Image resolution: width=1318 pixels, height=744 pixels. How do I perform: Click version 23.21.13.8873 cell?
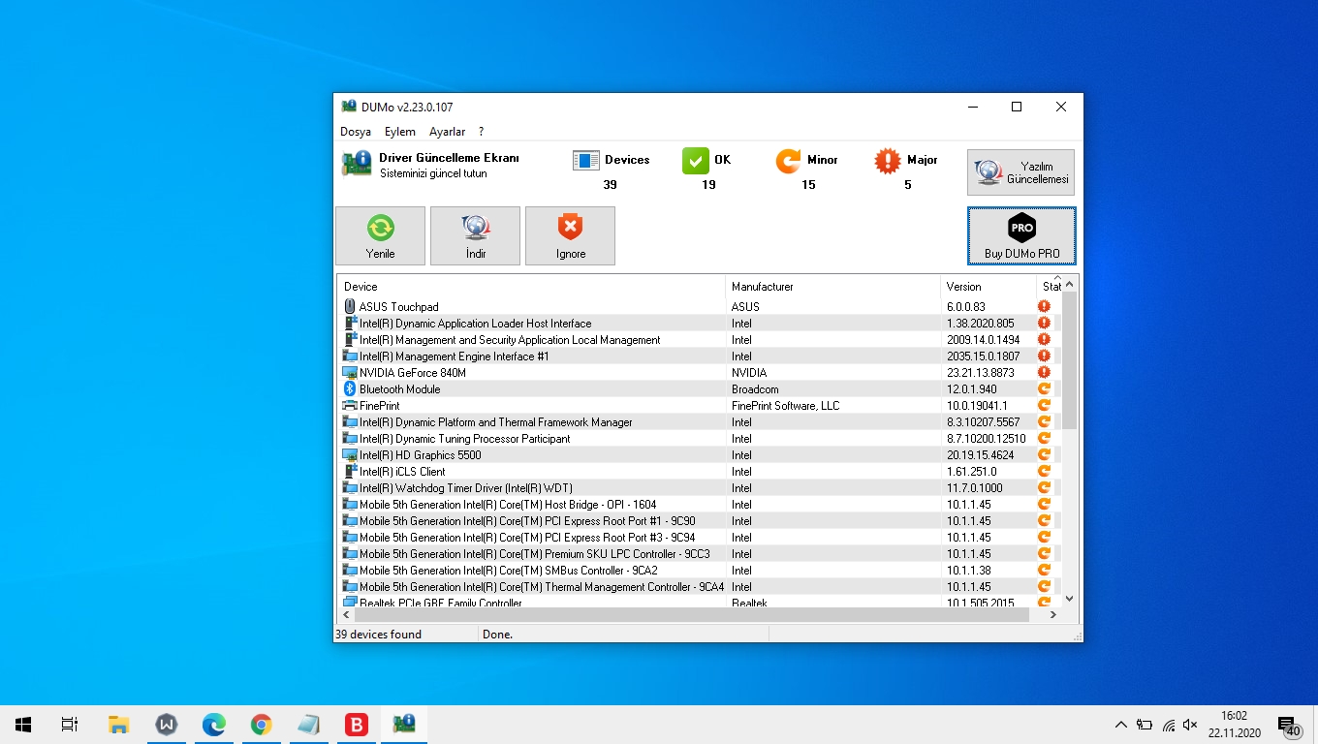pos(981,373)
